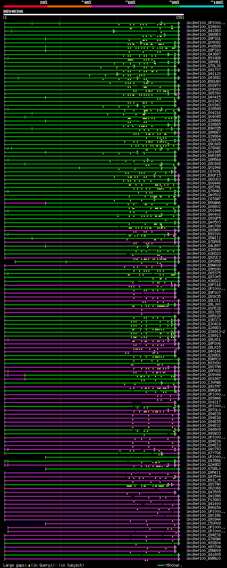Click the UniRef100_Q9STN1 label
The image size is (227, 568).
pyautogui.click(x=204, y=187)
